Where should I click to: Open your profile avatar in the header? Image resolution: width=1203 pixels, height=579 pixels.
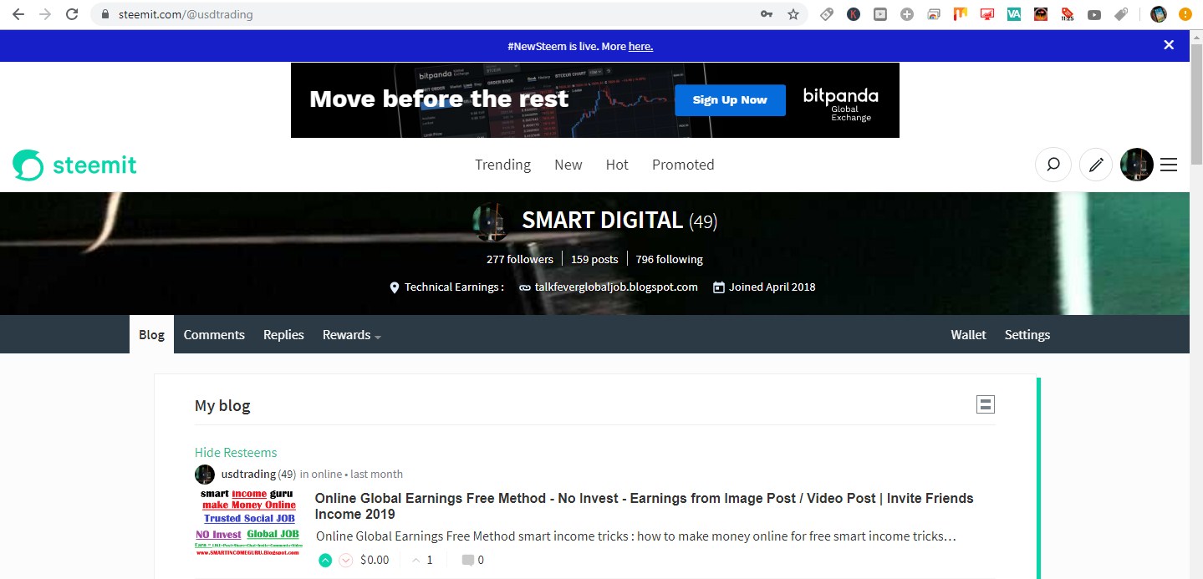1136,165
